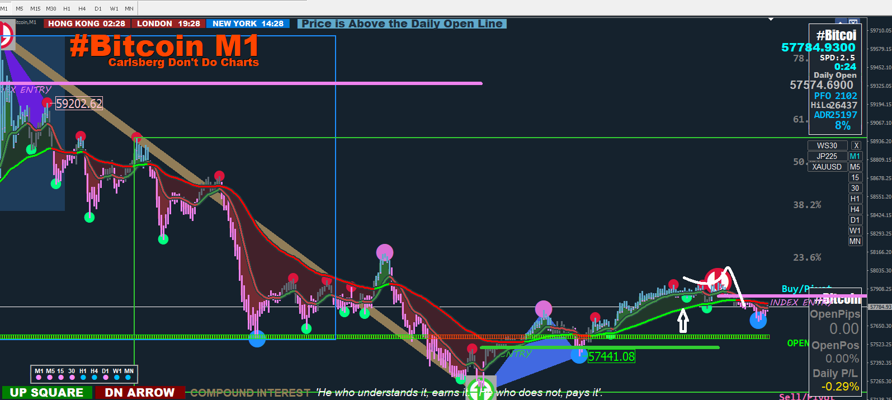This screenshot has width=892, height=400.
Task: Activate M5 button in right panel
Action: coord(855,167)
